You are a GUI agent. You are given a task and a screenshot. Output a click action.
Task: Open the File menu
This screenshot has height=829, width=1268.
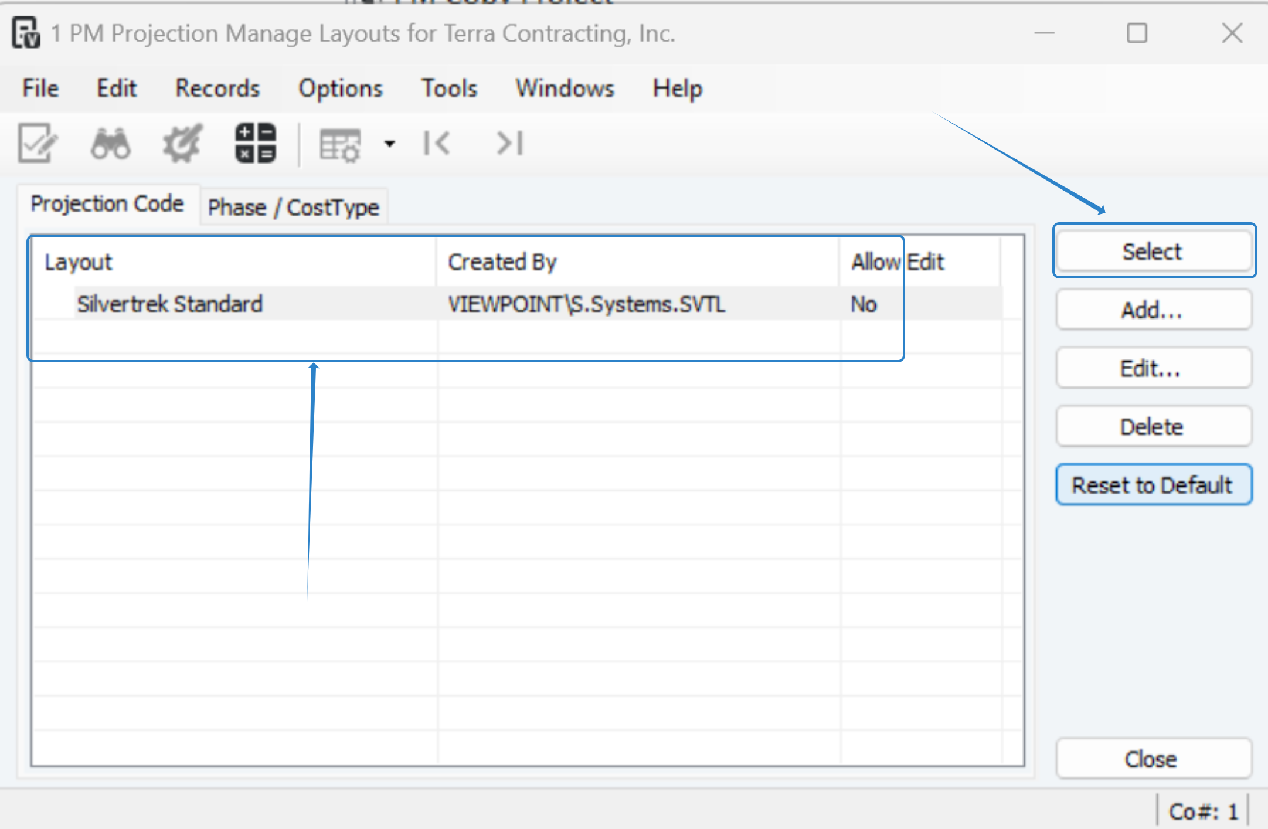[40, 89]
